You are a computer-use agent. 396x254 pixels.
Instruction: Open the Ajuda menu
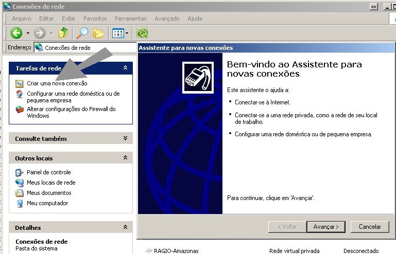[x=195, y=19]
